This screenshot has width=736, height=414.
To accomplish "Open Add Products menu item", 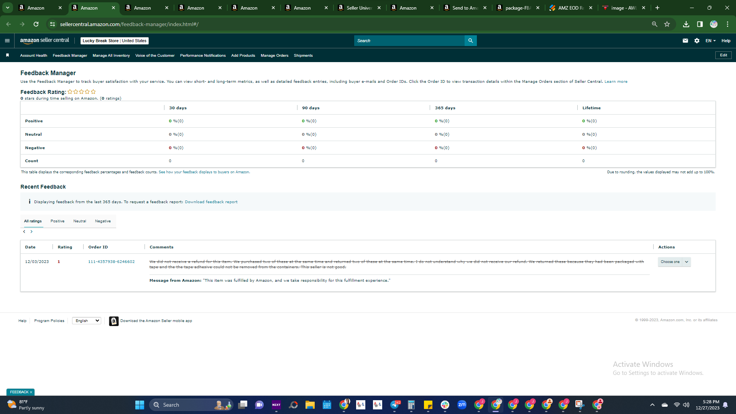I will tap(243, 56).
